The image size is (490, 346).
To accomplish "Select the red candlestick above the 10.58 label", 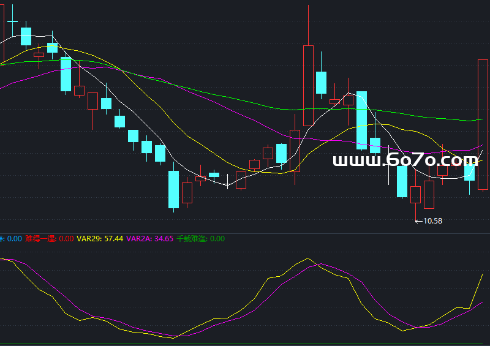I will (416, 195).
